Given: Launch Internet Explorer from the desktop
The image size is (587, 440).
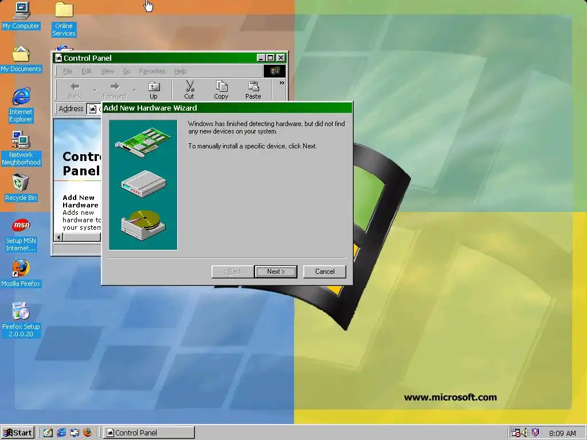Looking at the screenshot, I should point(21,105).
